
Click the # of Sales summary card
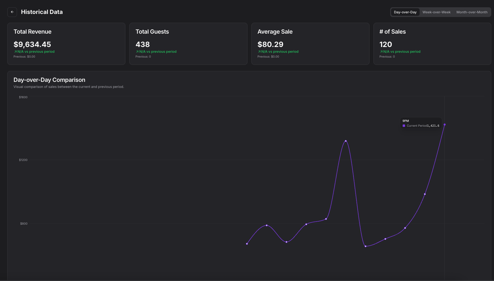[x=432, y=44]
